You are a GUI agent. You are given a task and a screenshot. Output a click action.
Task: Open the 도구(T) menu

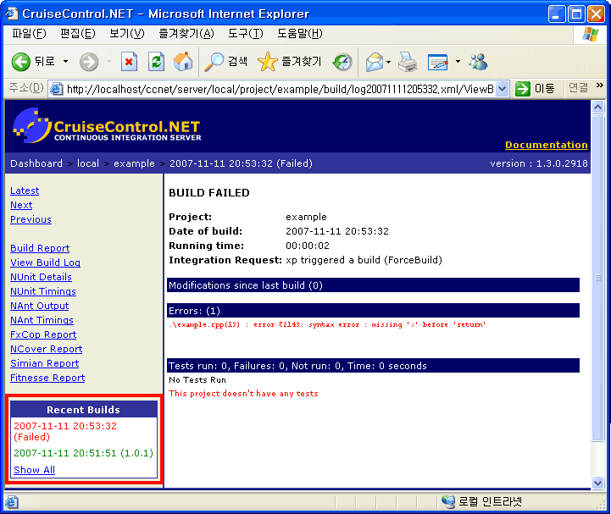[x=246, y=34]
